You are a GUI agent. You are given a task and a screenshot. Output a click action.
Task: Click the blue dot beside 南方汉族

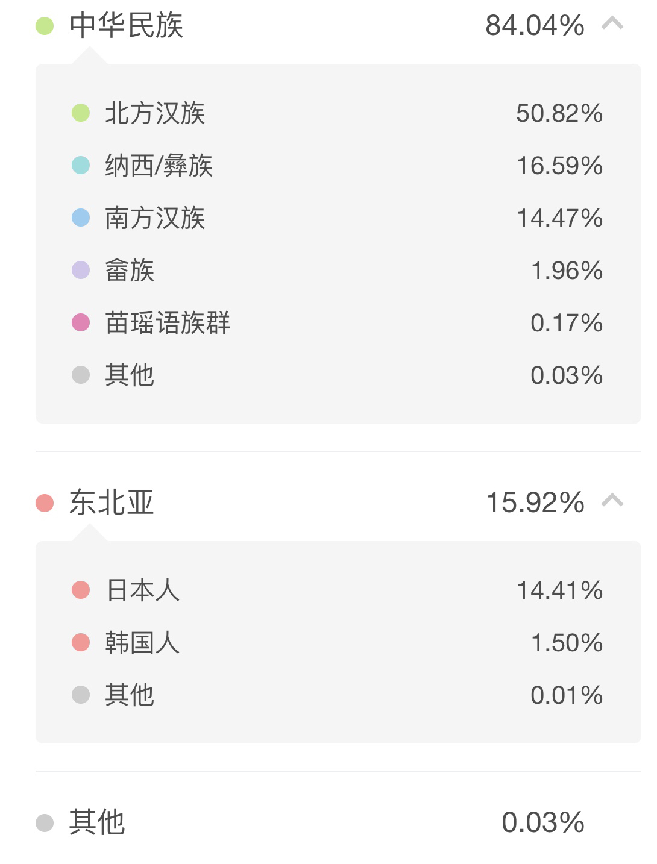[81, 218]
